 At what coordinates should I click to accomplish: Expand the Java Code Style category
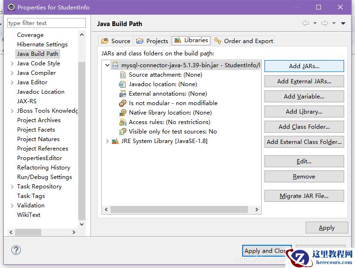[12, 63]
